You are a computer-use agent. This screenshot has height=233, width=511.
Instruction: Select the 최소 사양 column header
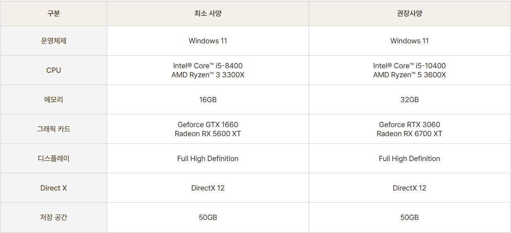pyautogui.click(x=208, y=13)
